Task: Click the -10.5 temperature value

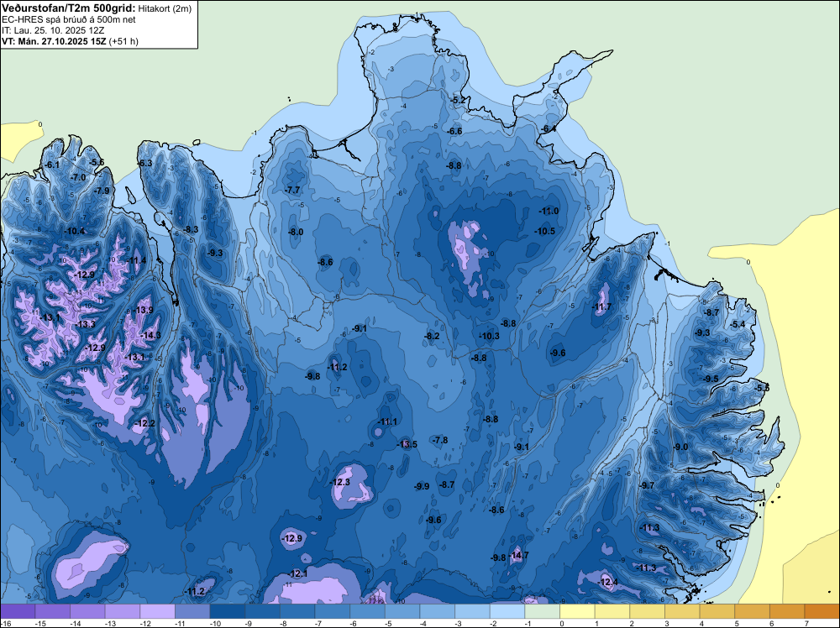Action: coord(545,231)
